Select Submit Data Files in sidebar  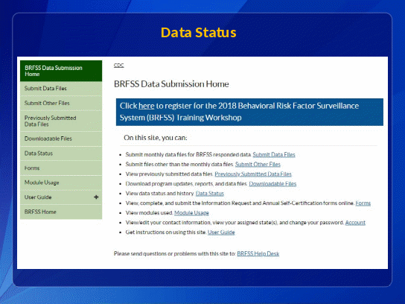(x=61, y=89)
